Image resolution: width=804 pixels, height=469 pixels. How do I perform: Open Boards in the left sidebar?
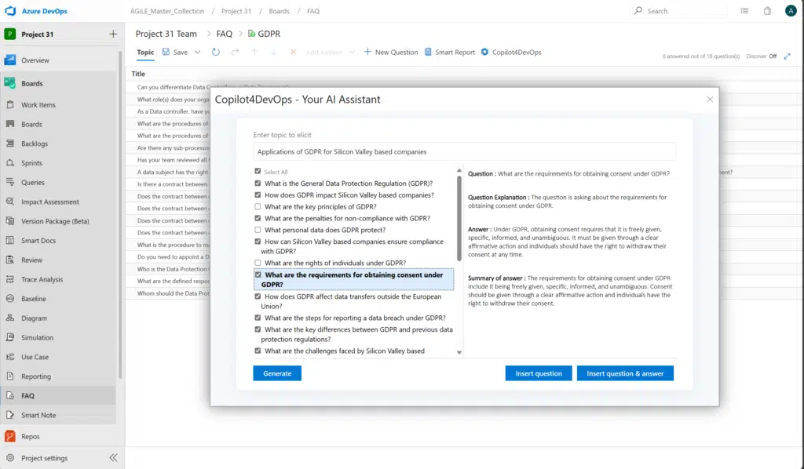31,83
